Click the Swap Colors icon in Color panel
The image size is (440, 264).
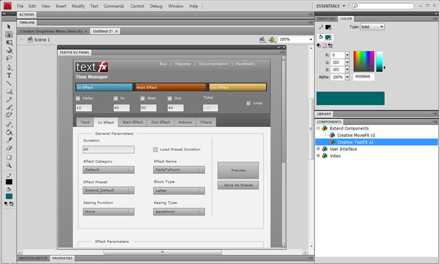pyautogui.click(x=331, y=46)
